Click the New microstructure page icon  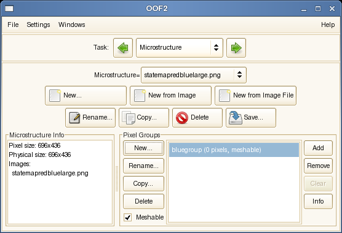click(x=55, y=96)
